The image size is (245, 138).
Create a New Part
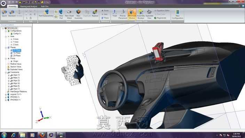61,14
